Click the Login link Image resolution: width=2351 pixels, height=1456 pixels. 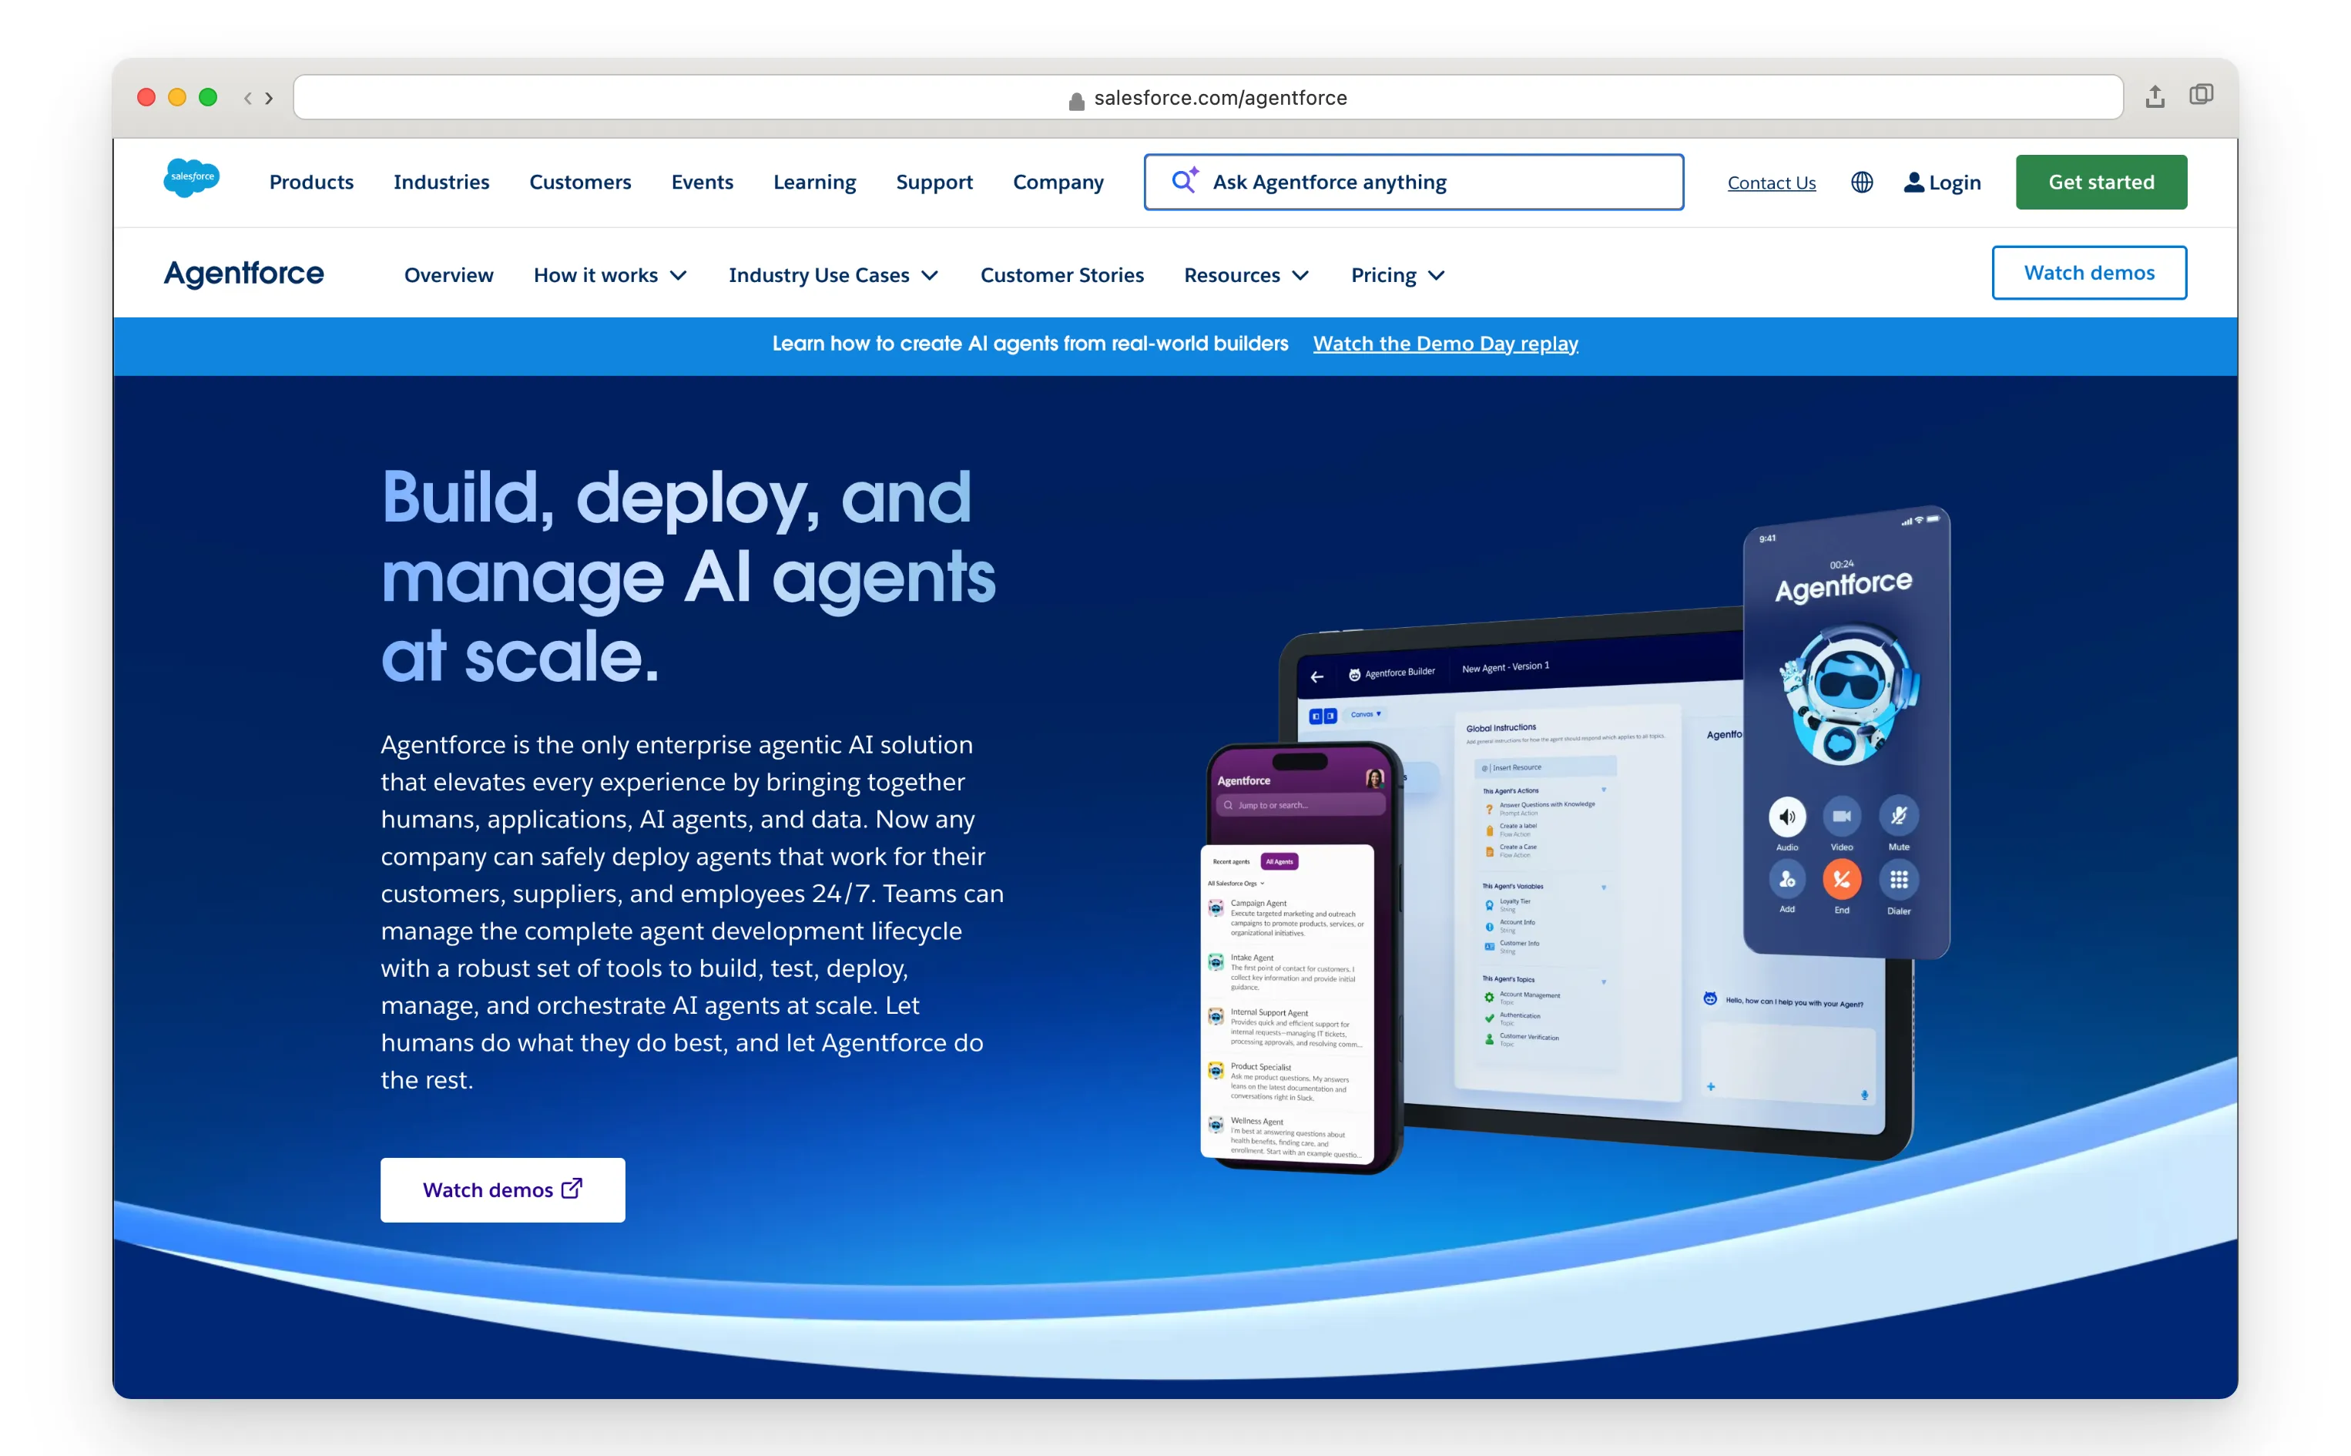pyautogui.click(x=1941, y=182)
